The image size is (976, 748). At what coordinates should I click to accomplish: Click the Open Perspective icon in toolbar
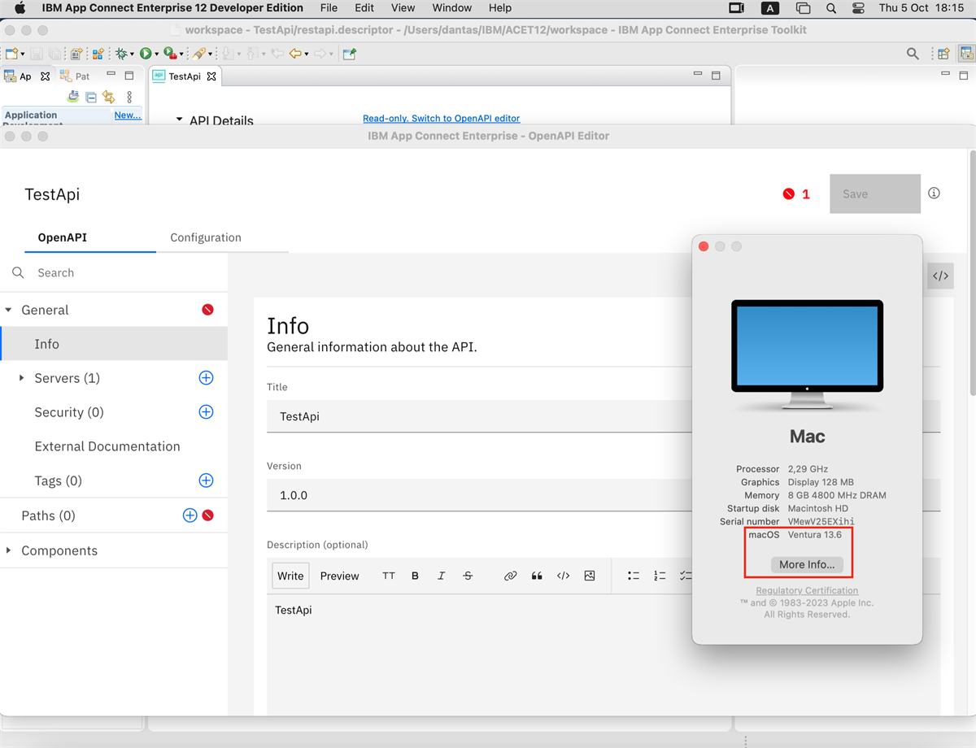click(x=943, y=54)
